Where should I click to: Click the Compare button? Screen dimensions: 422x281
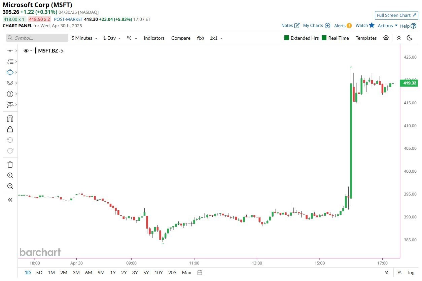(x=181, y=38)
